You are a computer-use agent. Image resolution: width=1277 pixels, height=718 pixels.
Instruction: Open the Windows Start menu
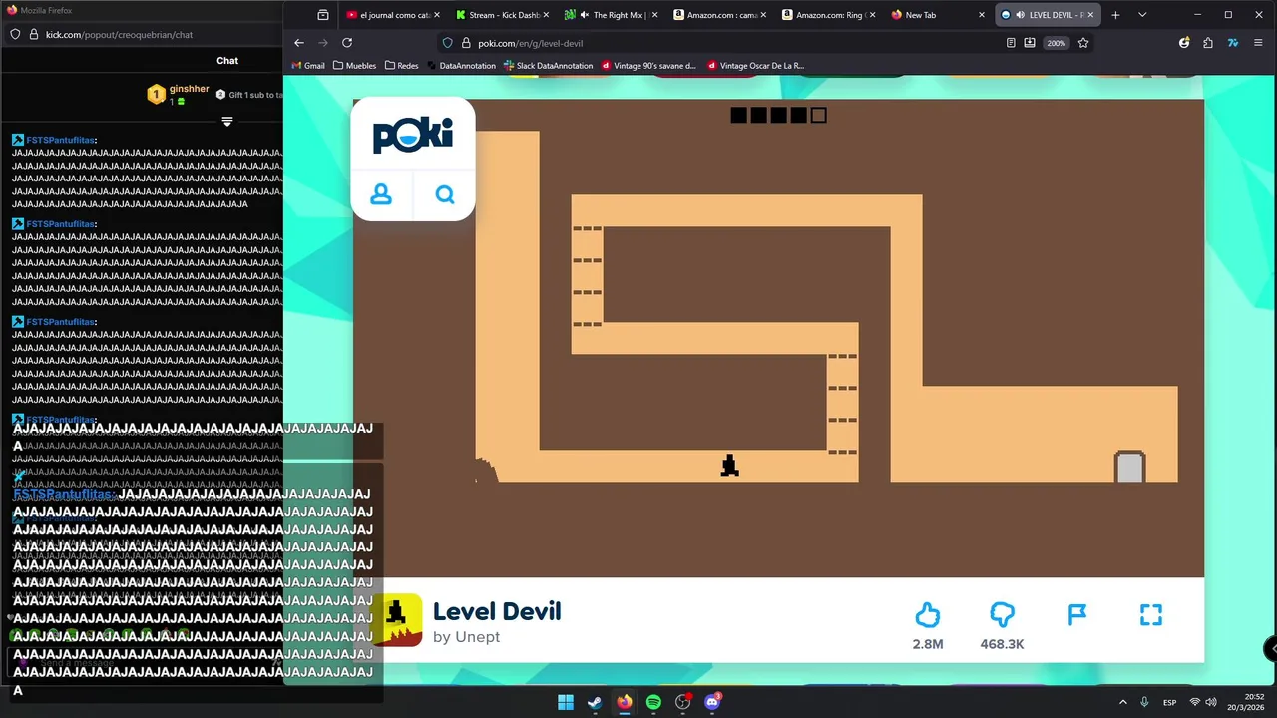coord(566,702)
